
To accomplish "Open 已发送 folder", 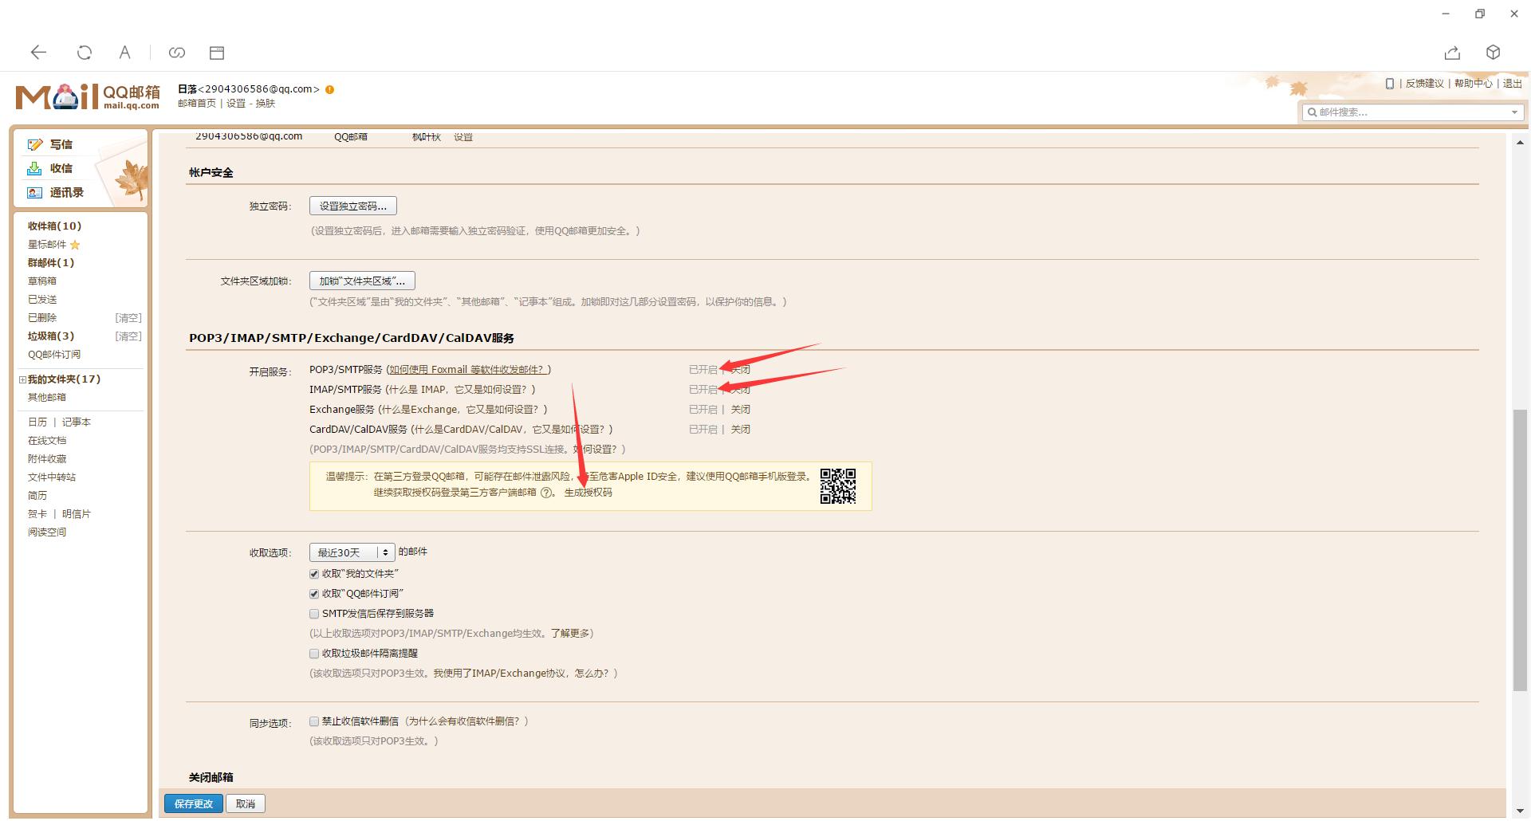I will (x=42, y=300).
